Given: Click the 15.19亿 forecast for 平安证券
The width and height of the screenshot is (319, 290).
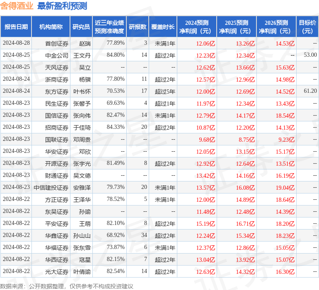Looking at the screenshot, I should (x=206, y=224).
